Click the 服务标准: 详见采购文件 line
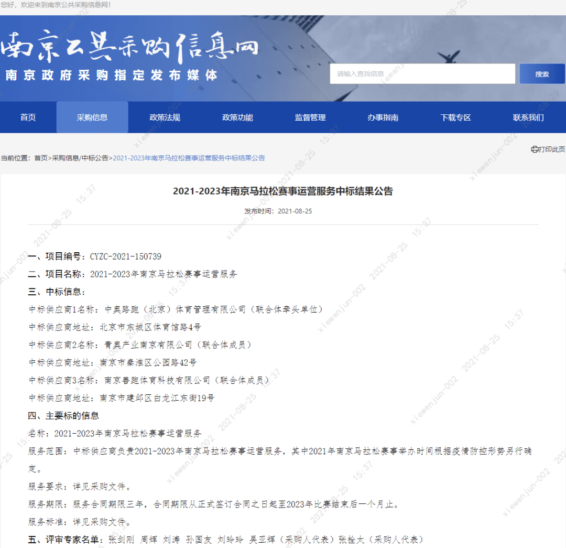566x548 pixels. [80, 522]
